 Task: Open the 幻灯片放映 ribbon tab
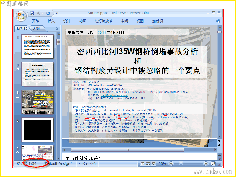coord(104,21)
